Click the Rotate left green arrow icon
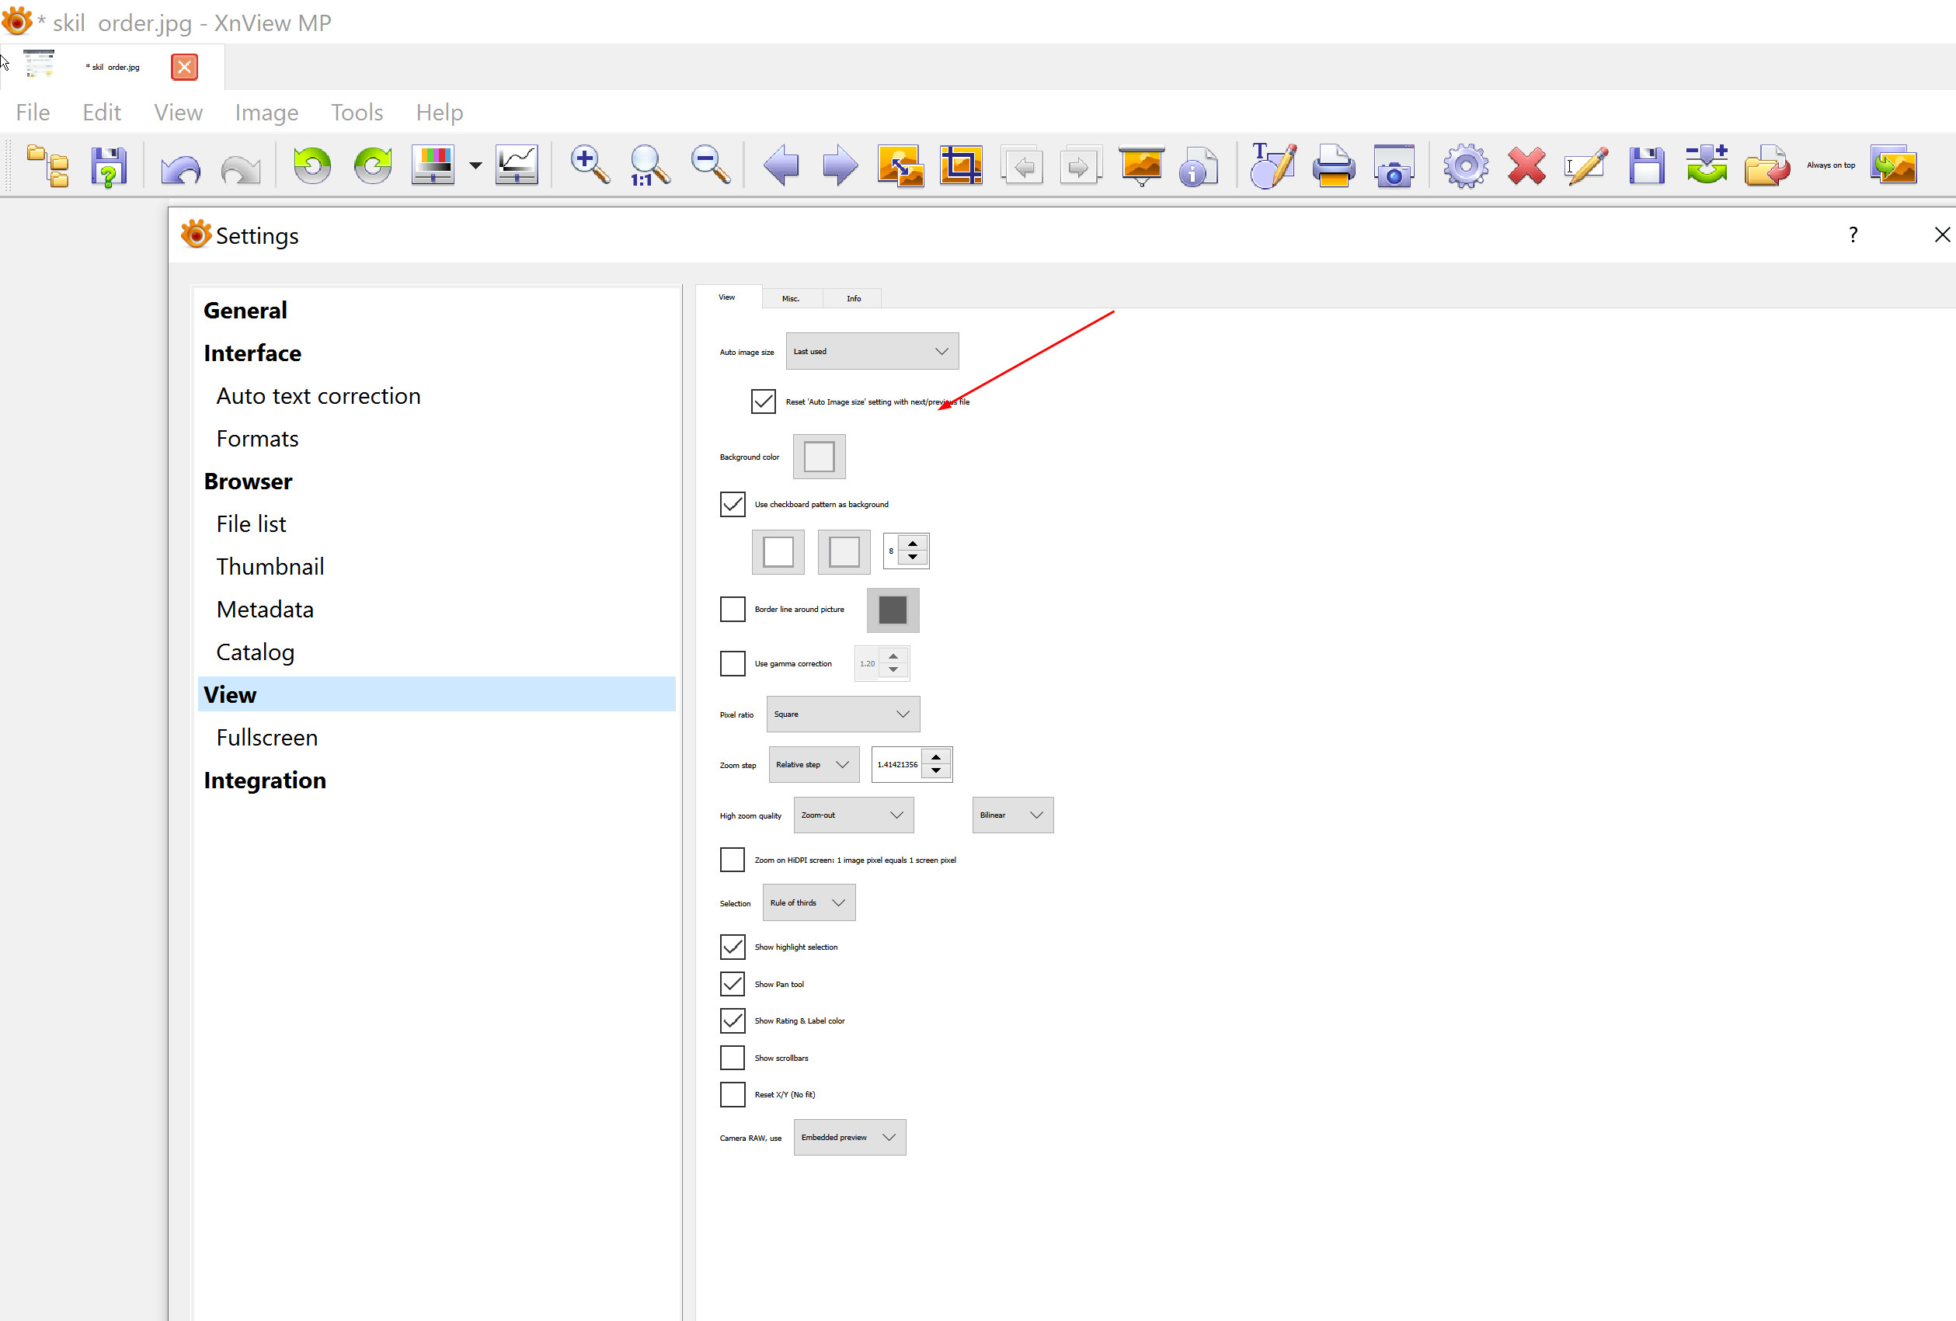 coord(312,164)
